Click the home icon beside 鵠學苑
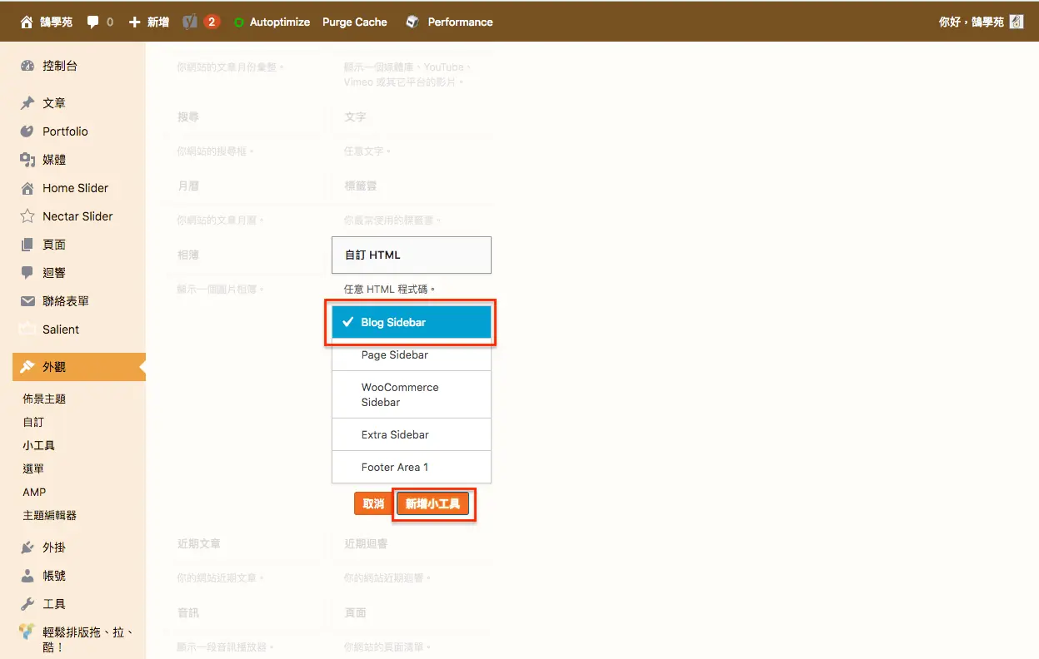The image size is (1039, 659). (27, 22)
